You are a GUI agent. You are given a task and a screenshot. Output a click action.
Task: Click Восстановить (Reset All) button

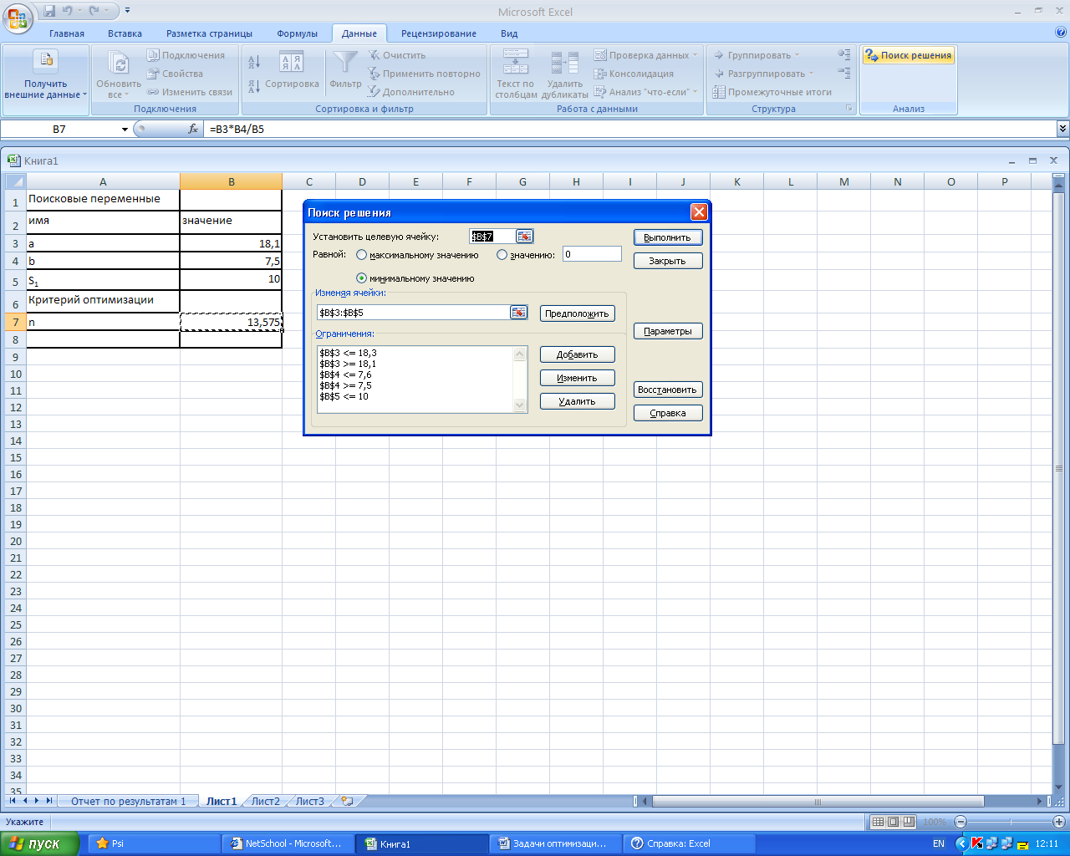668,390
